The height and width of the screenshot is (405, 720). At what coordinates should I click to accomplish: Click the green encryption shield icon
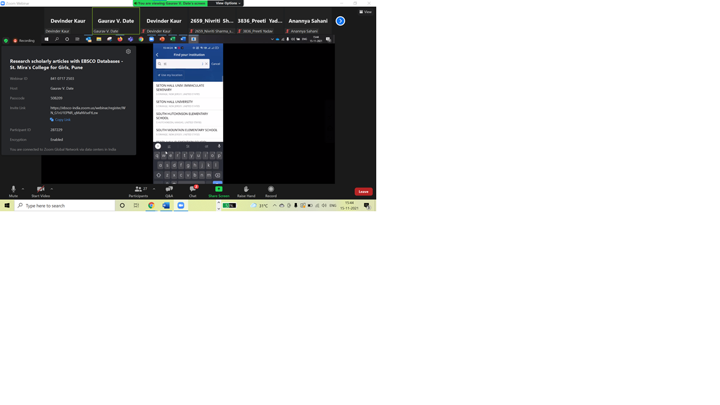(6, 41)
